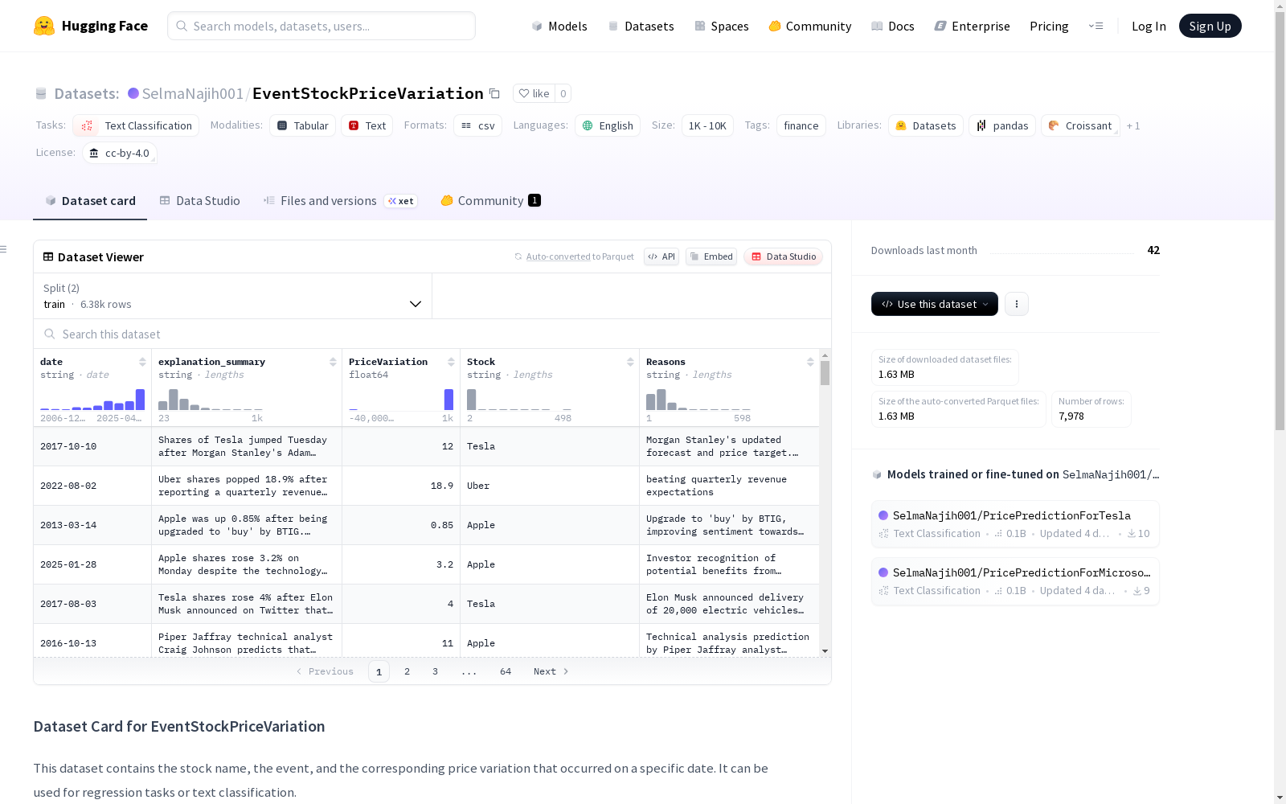Viewport: 1286px width, 804px height.
Task: Open the three-dot options next to Use this dataset
Action: coord(1017,304)
